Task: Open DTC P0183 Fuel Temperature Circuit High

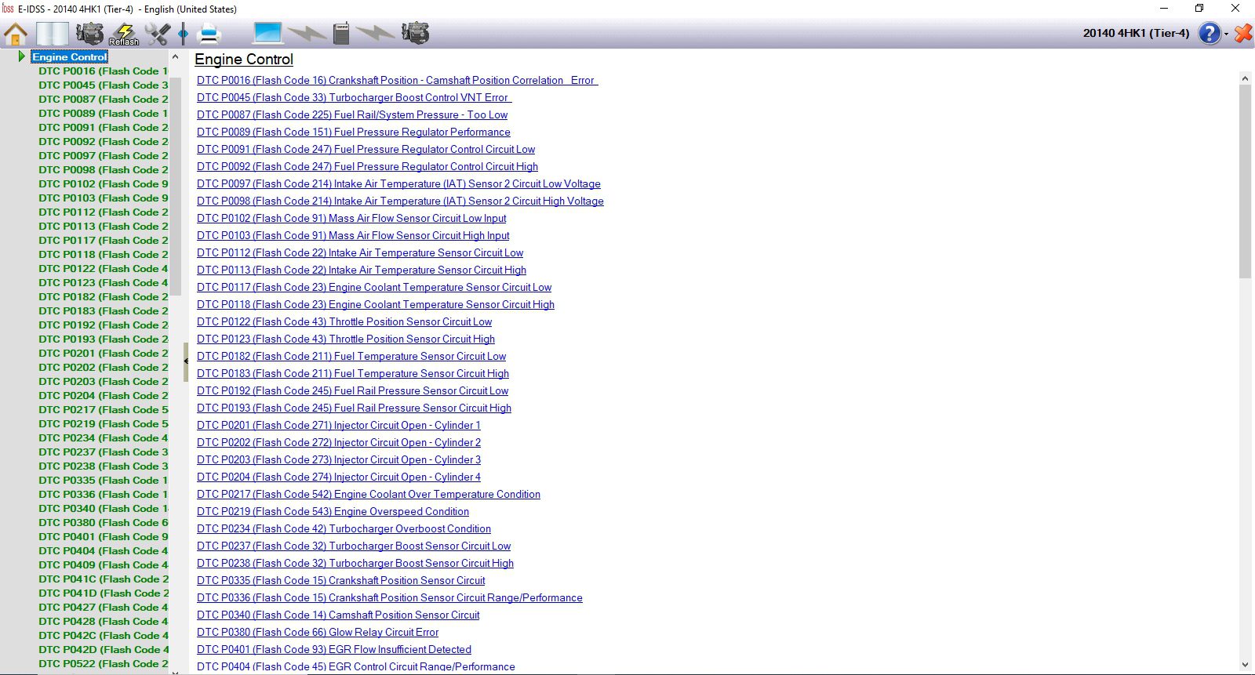Action: [353, 373]
